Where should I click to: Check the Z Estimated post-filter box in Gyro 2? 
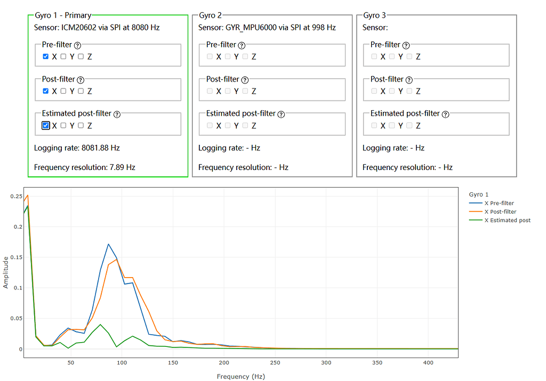click(244, 125)
